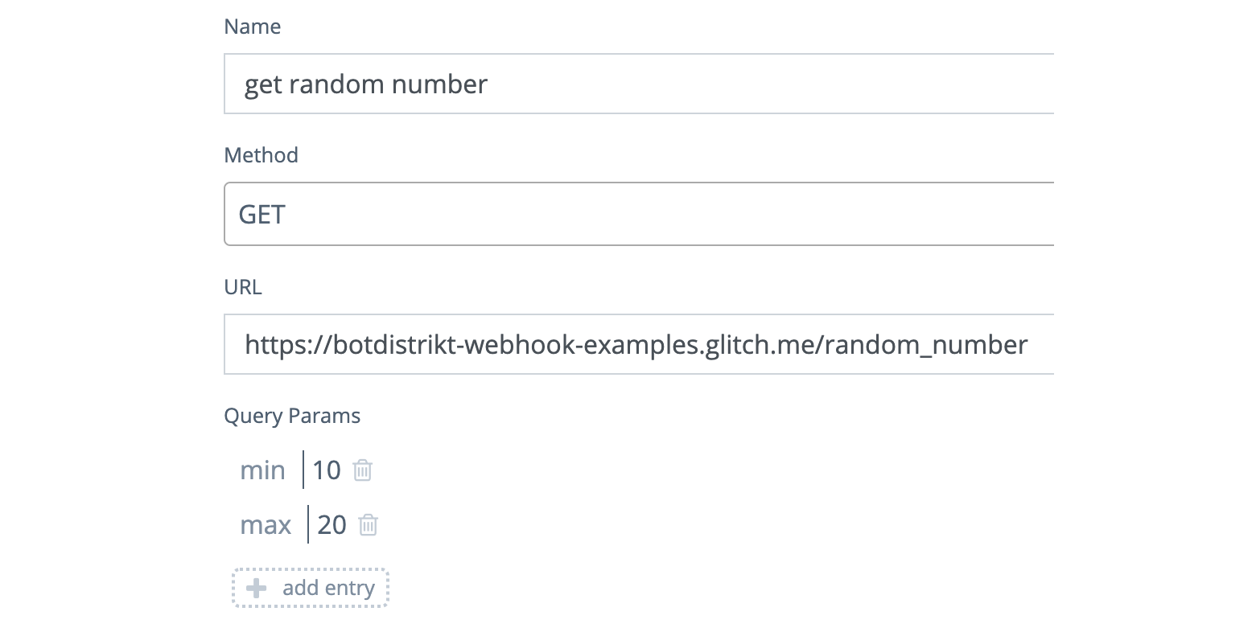The width and height of the screenshot is (1256, 628).
Task: Click "random_number" in the URL text
Action: pos(926,345)
